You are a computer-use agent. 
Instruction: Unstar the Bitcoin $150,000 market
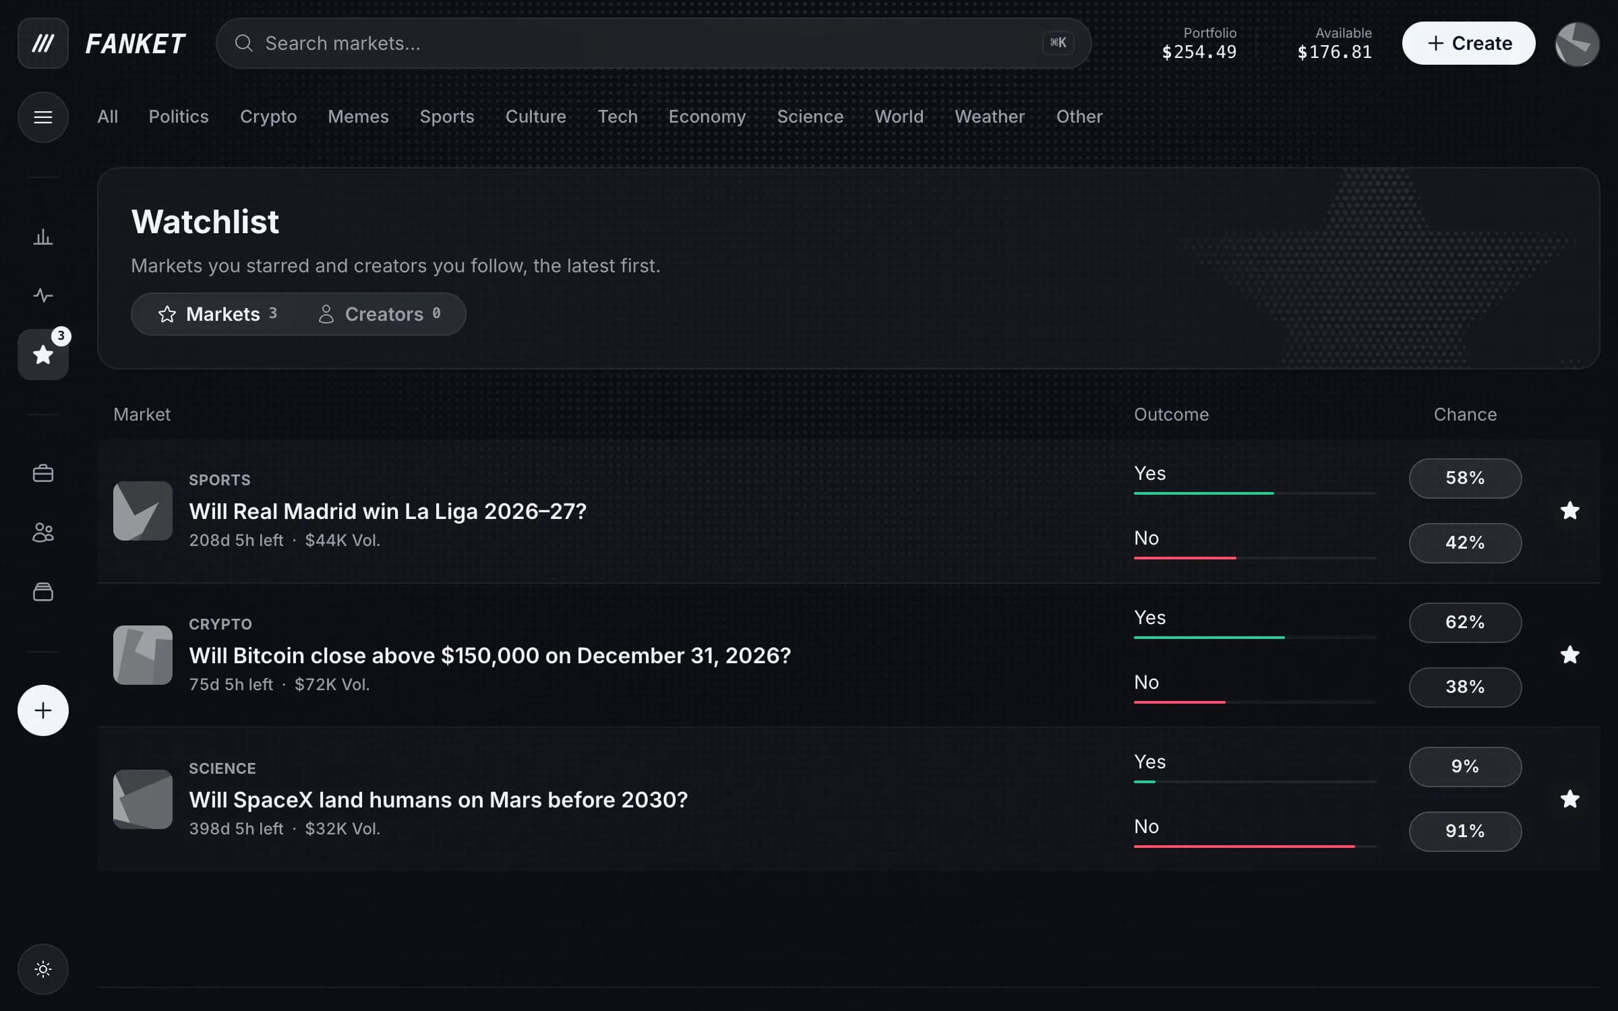click(1570, 655)
